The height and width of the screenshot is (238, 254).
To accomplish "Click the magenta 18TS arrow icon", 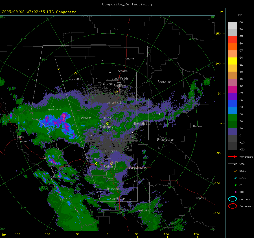I will click(x=233, y=192).
